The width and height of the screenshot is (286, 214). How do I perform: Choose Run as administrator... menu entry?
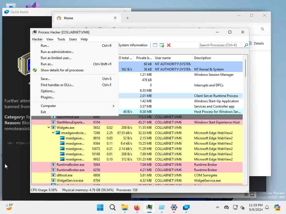coord(75,52)
